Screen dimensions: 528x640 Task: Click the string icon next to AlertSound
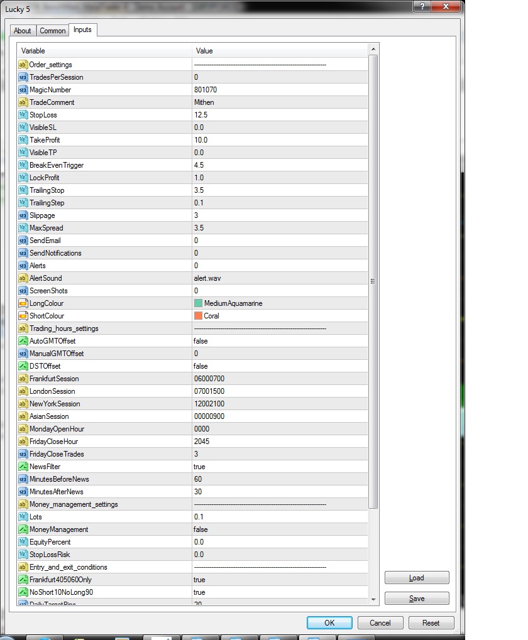pos(23,278)
